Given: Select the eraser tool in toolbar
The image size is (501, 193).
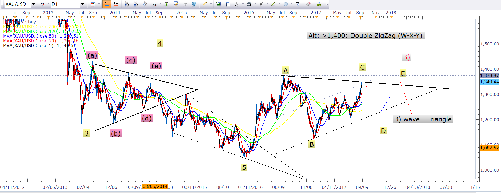Looking at the screenshot, I should click(x=308, y=4).
